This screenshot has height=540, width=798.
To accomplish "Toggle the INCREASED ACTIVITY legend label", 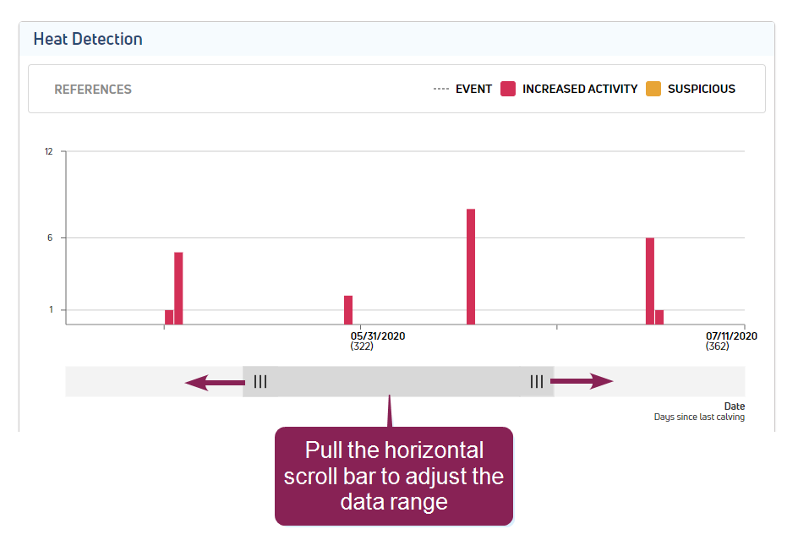I will pos(580,89).
